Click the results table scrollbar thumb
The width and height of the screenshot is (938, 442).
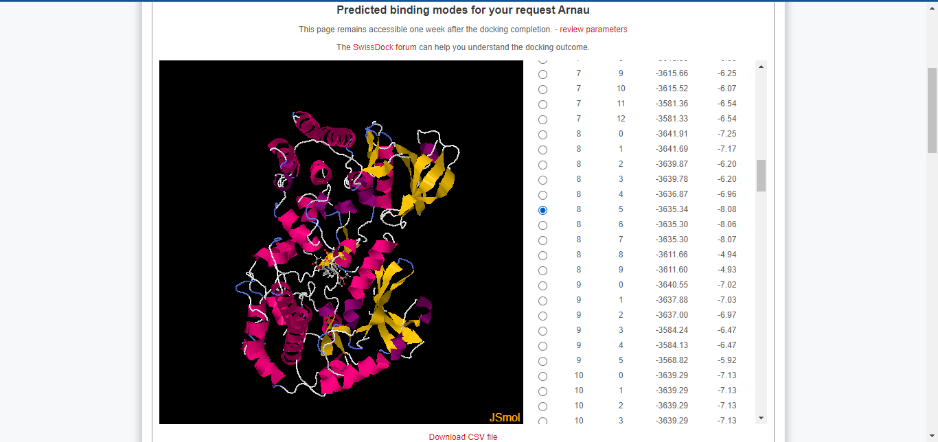point(761,176)
